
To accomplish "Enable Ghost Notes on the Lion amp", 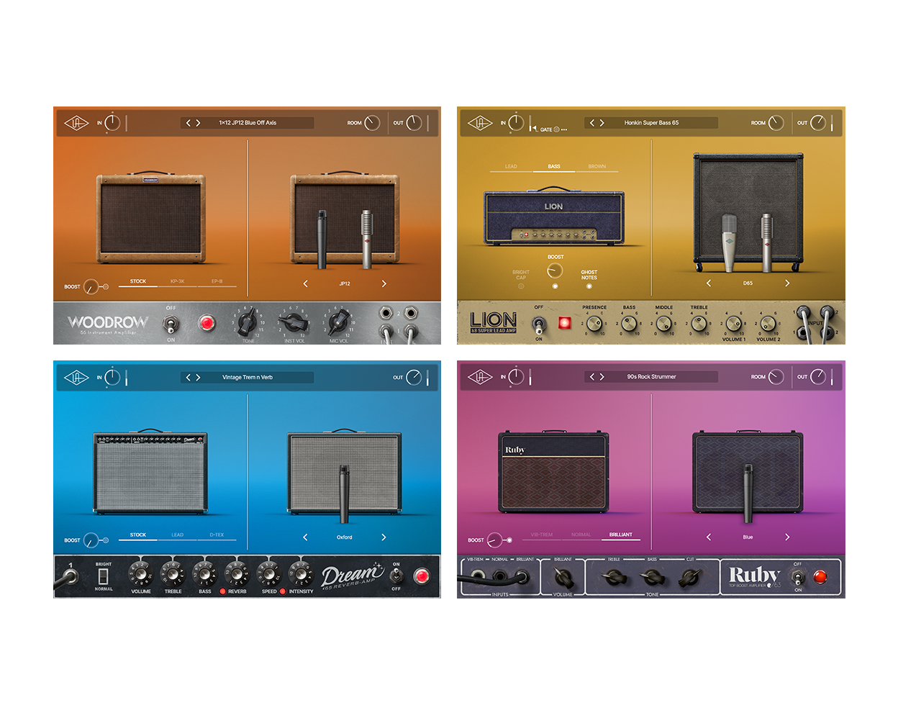I will point(589,284).
